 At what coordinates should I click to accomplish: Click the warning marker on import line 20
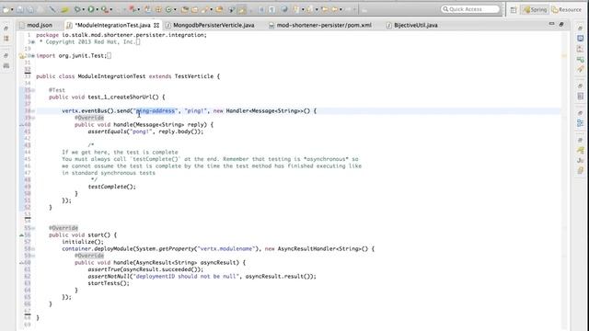21,56
